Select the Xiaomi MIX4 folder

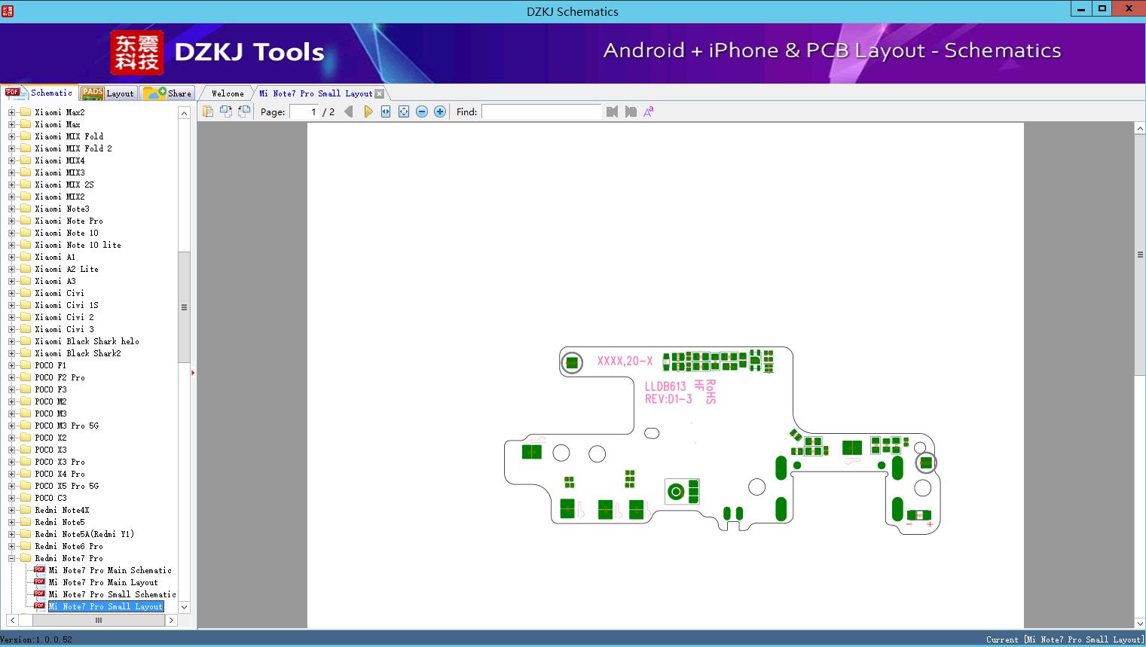coord(60,160)
